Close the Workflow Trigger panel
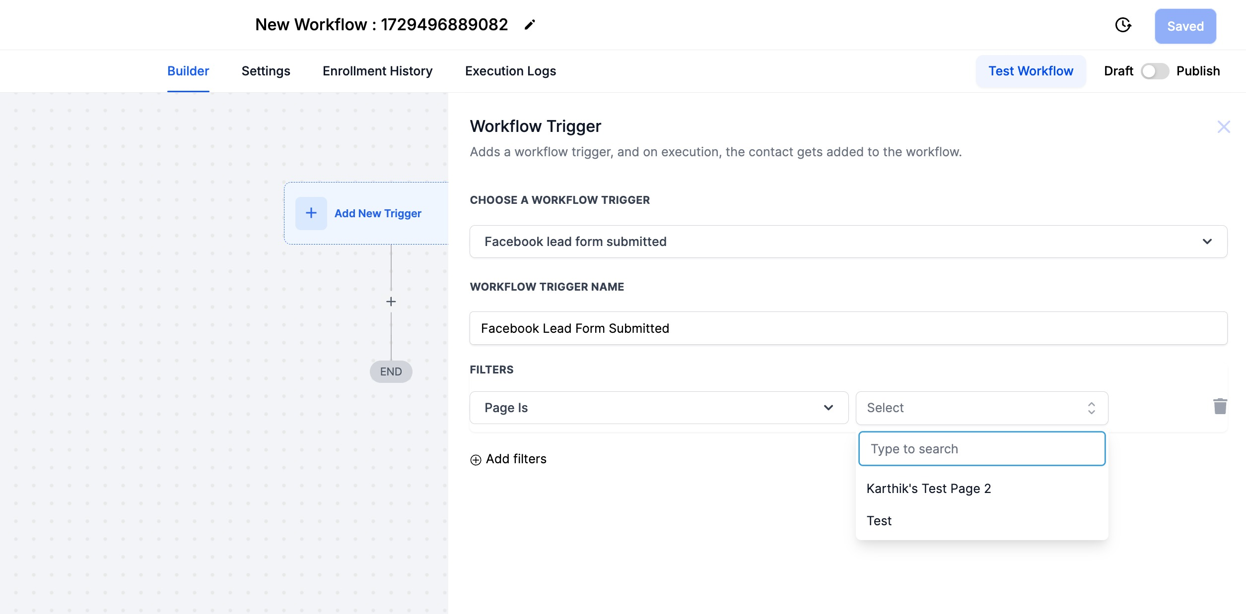 pos(1223,127)
